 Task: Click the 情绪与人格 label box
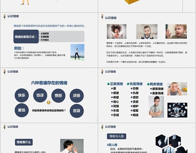116,136
